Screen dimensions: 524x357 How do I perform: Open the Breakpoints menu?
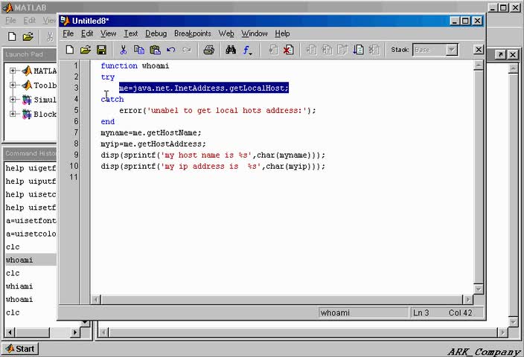pos(193,33)
